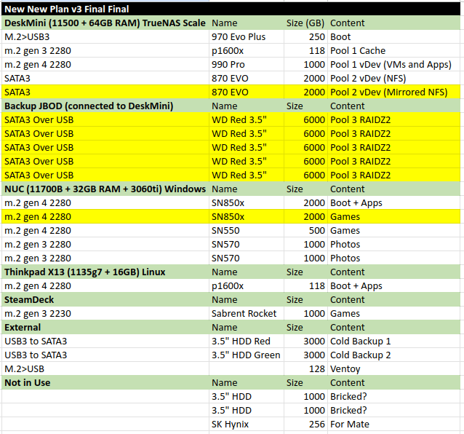The width and height of the screenshot is (464, 434).
Task: Select the 'Backup JBOD (connected to DeskMini)' header cell
Action: (x=105, y=106)
